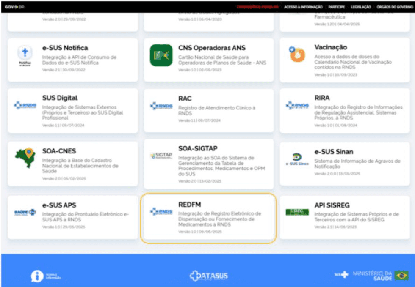Click the orange Vacinação drop icon
Screen dimensions: 415x287
coord(297,55)
